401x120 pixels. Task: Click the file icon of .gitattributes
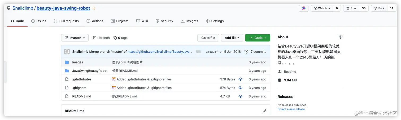(67, 79)
